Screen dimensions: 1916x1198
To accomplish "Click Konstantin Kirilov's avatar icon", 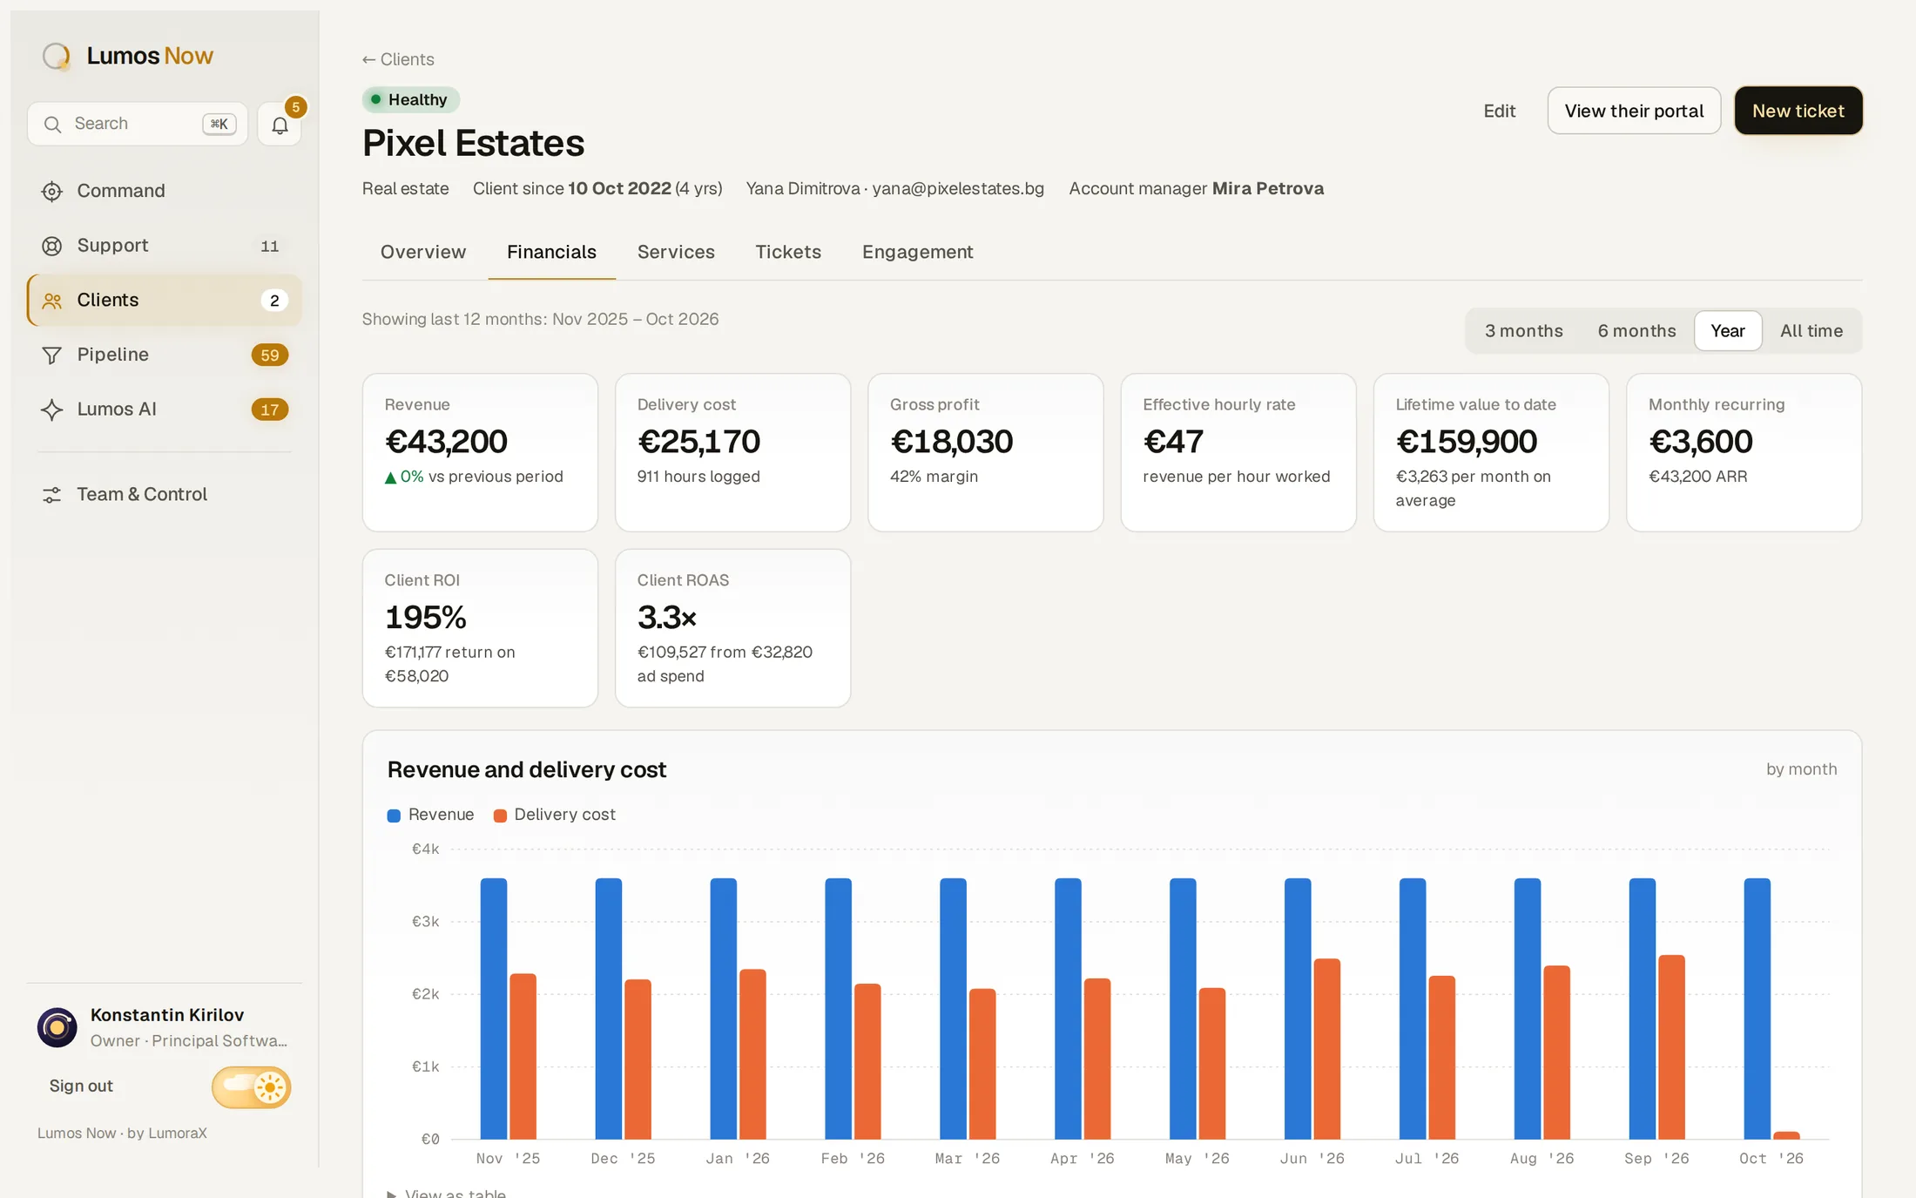I will click(x=57, y=1027).
